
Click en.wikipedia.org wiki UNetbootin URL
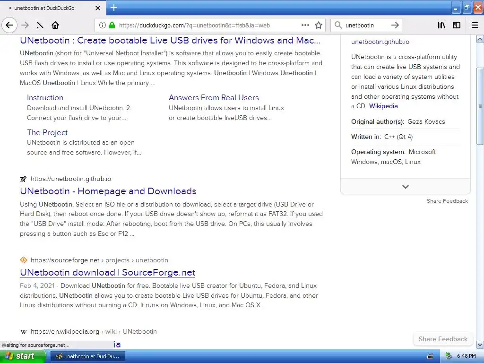click(x=94, y=331)
